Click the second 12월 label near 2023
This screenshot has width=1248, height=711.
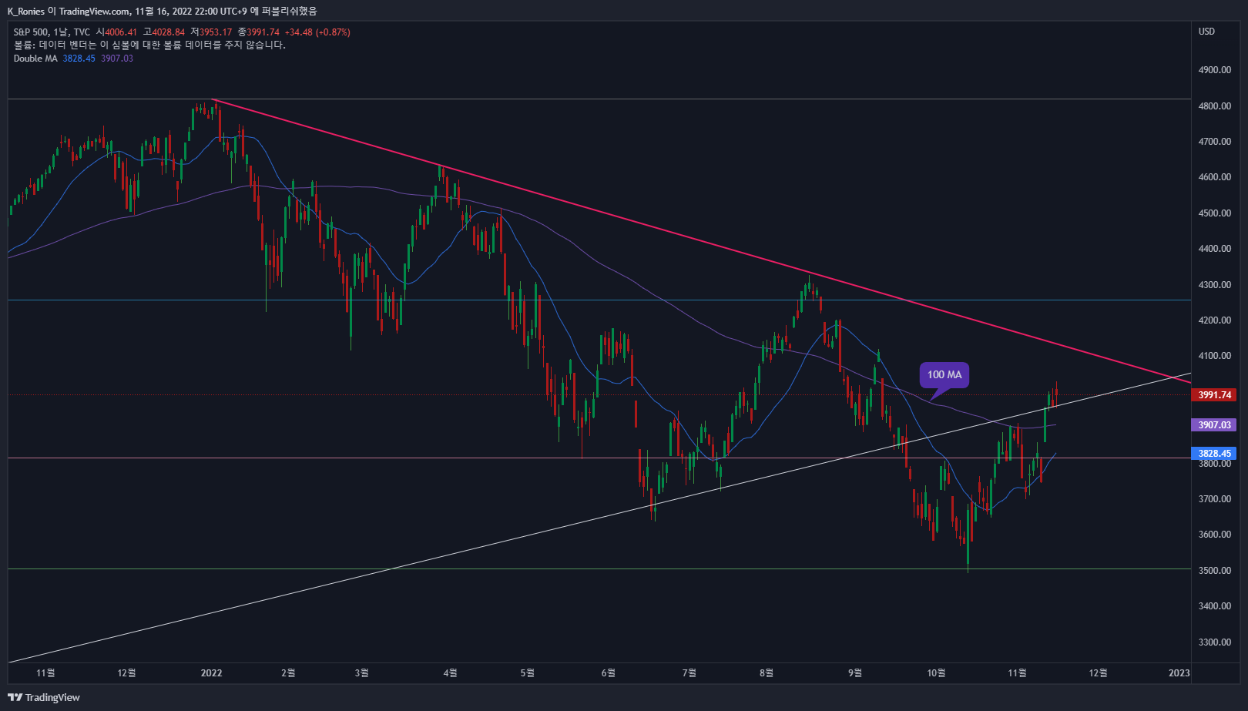pos(1098,673)
